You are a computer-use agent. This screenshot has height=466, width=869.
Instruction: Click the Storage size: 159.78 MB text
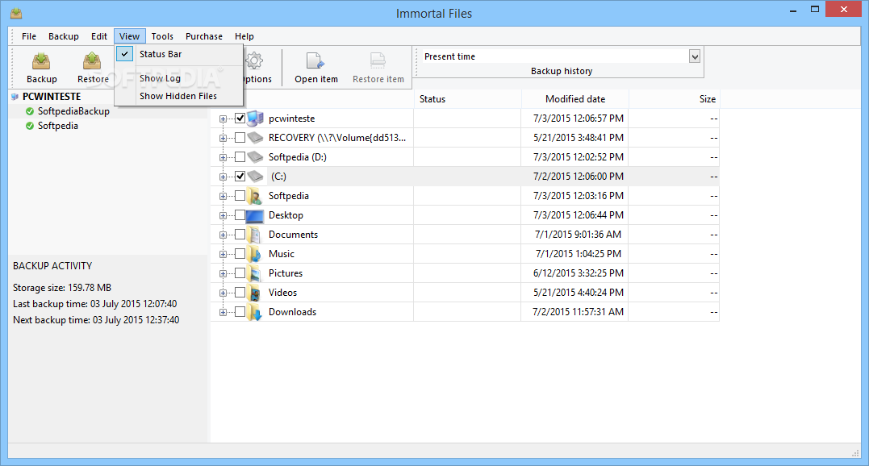coord(62,288)
